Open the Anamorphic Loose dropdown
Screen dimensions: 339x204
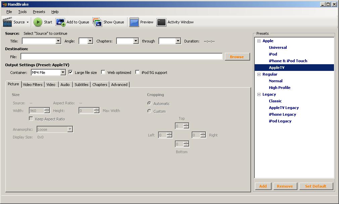(70, 129)
